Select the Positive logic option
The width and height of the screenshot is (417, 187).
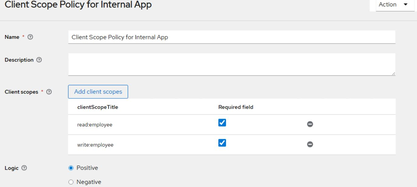tap(71, 168)
